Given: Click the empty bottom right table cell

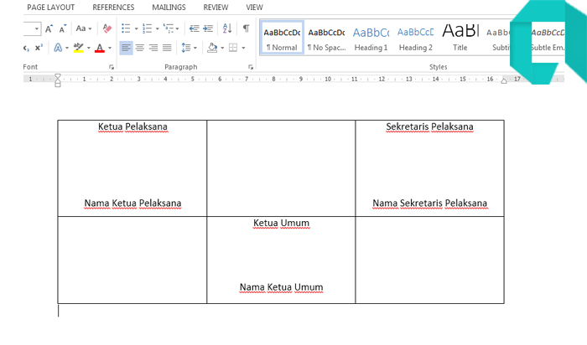Looking at the screenshot, I should click(x=429, y=260).
